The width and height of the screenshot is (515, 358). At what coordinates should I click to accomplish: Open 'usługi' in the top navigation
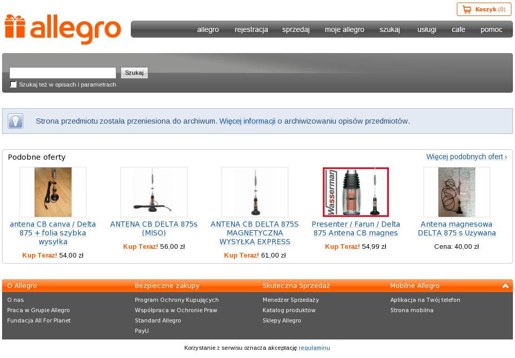point(426,29)
